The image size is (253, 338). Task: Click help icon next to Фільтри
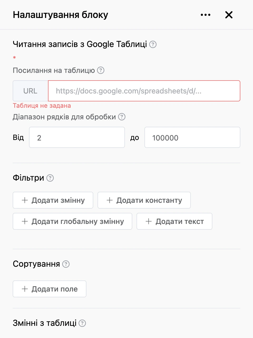50,178
